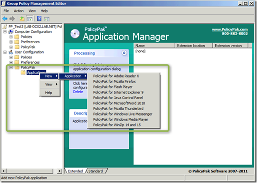Click the Applications folder icon in tree
257x183 pixels.
(23, 72)
